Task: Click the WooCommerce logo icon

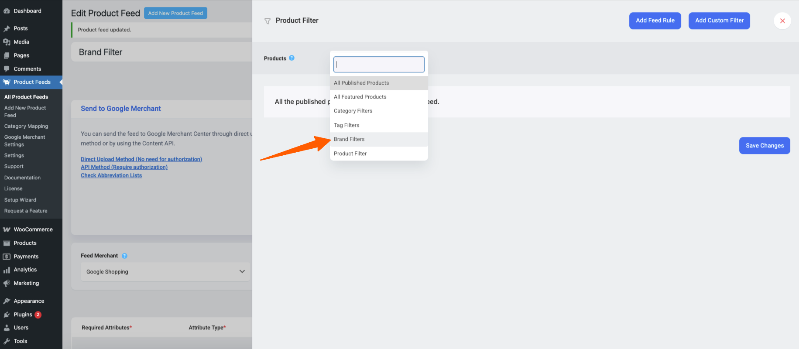Action: point(7,229)
